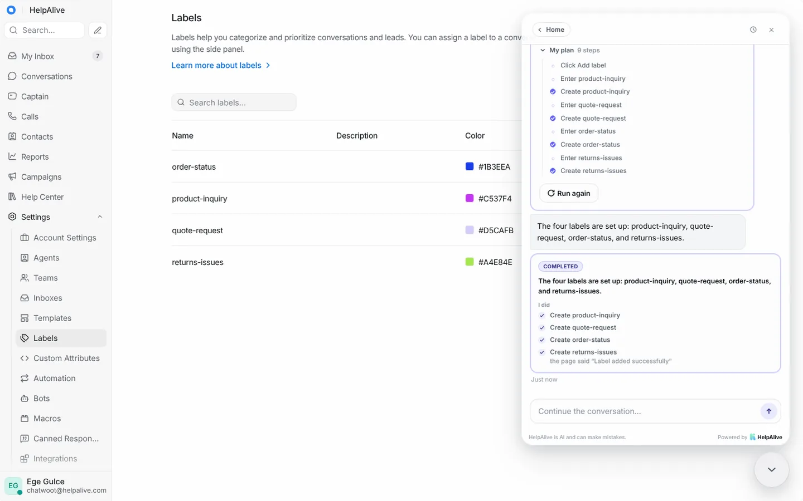Click the Account Settings briefcase icon
803x501 pixels.
(25, 238)
